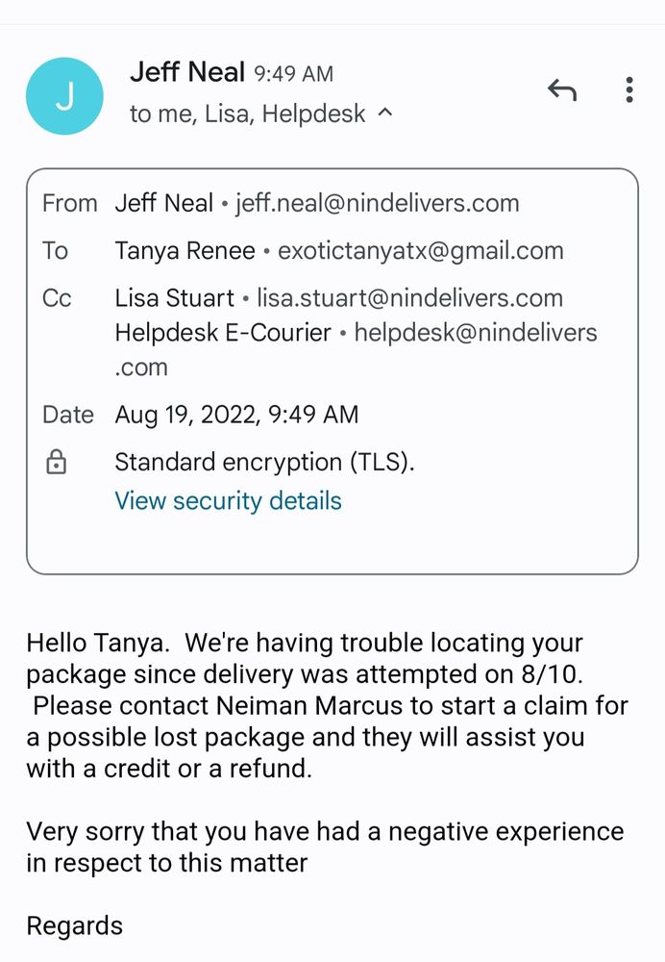Tap the Lisa Stuart name in Cc
Viewport: 665px width, 962px height.
pos(174,298)
